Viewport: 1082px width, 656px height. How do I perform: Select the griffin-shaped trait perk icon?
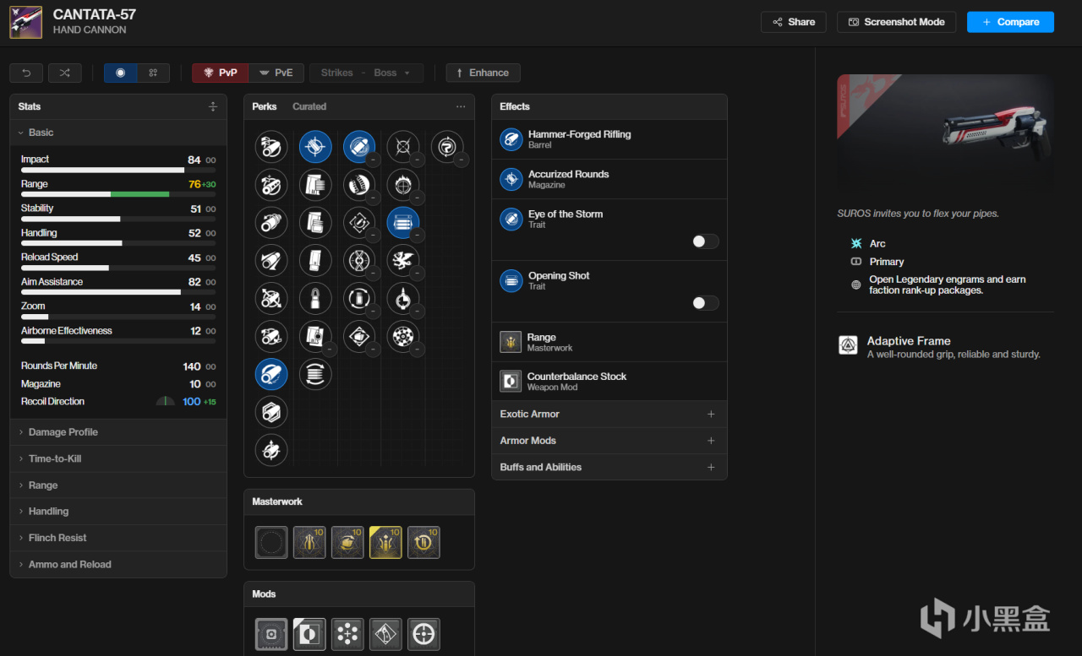tap(403, 260)
